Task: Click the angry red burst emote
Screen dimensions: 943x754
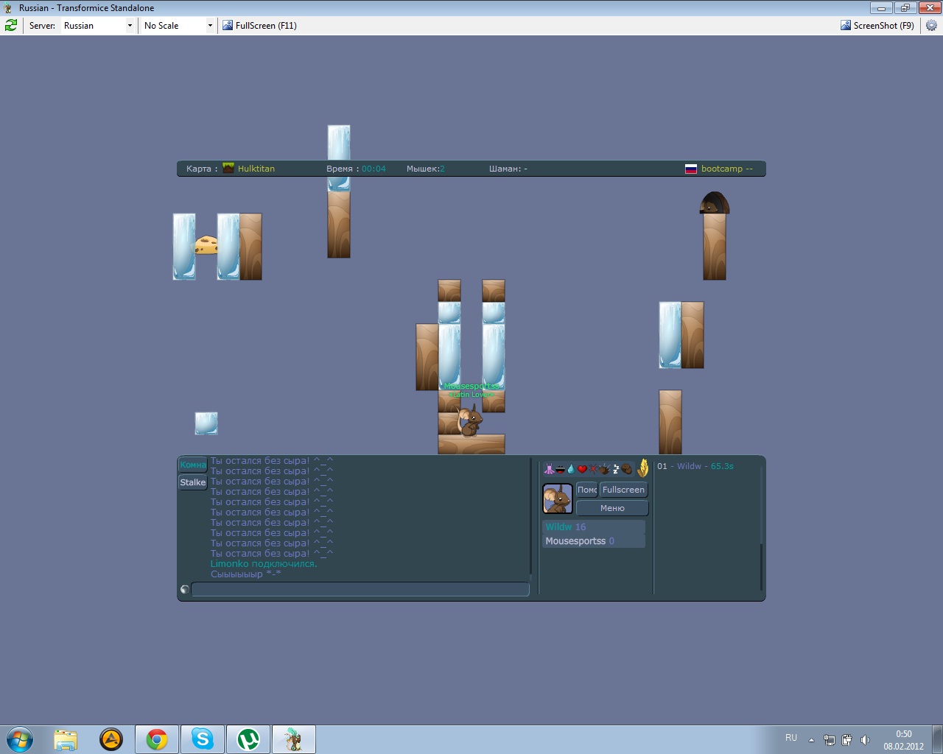Action: tap(593, 469)
